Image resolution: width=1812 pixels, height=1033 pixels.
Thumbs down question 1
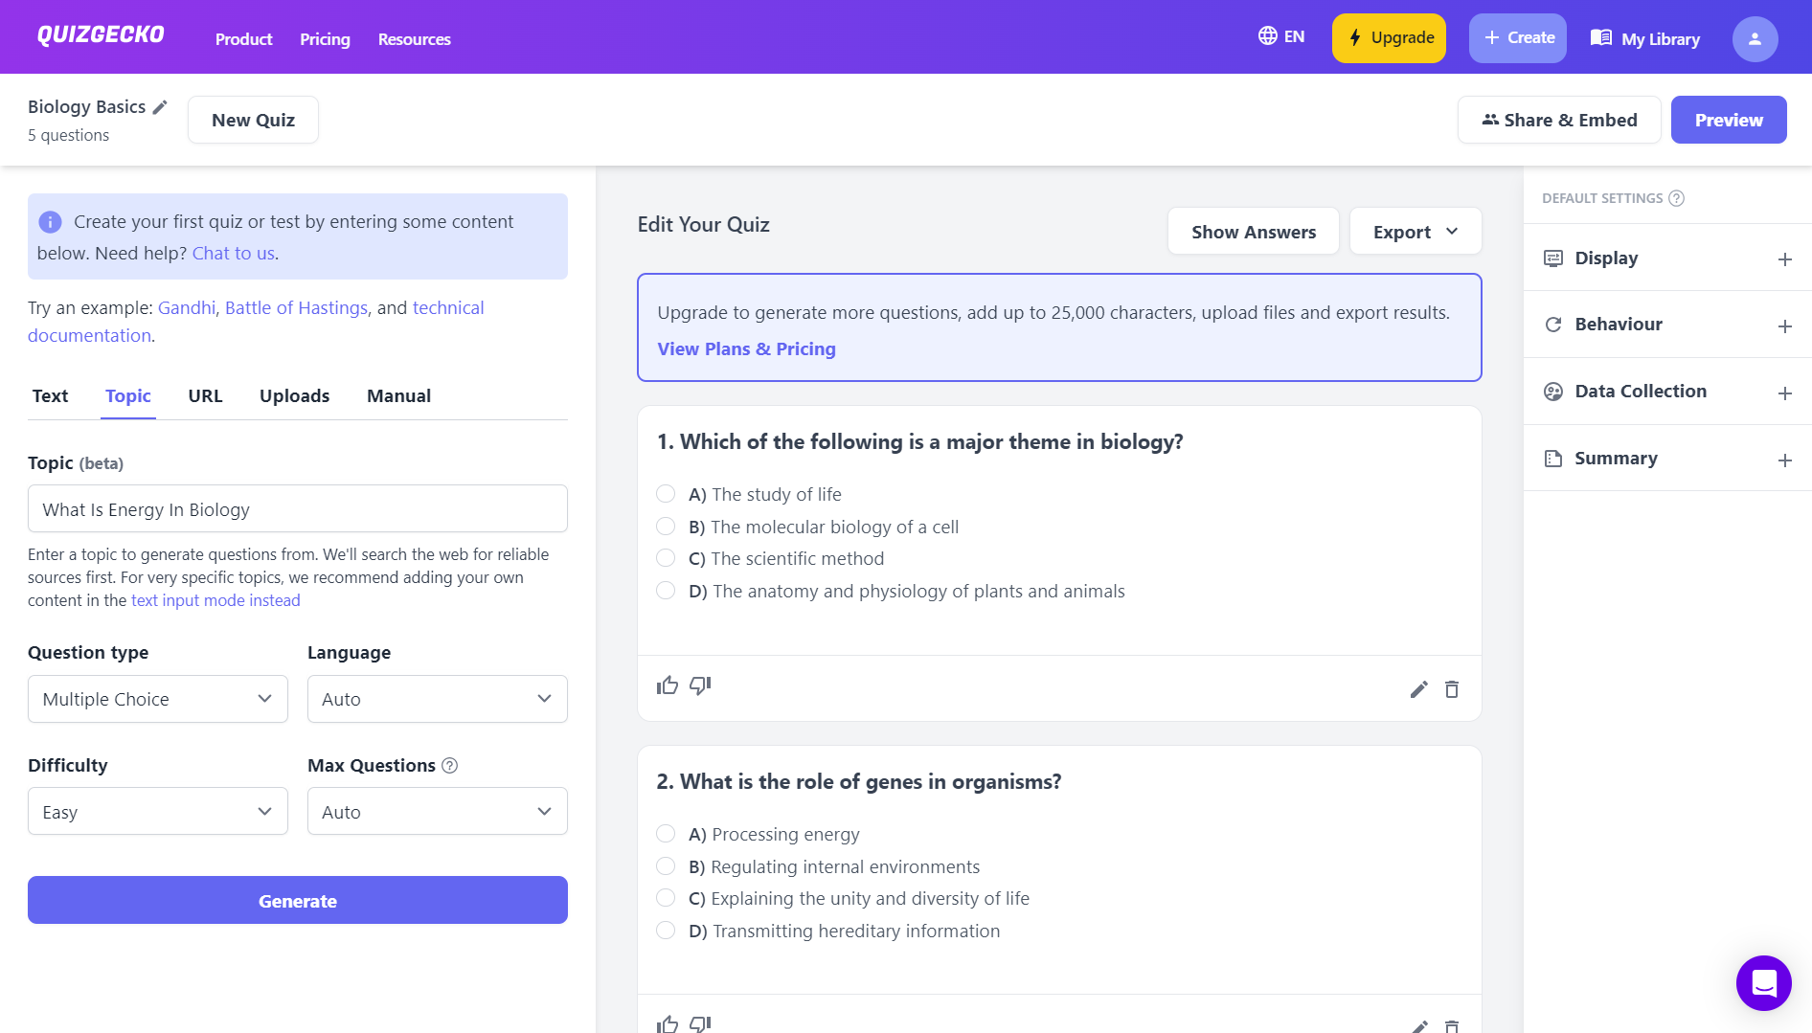coord(700,685)
